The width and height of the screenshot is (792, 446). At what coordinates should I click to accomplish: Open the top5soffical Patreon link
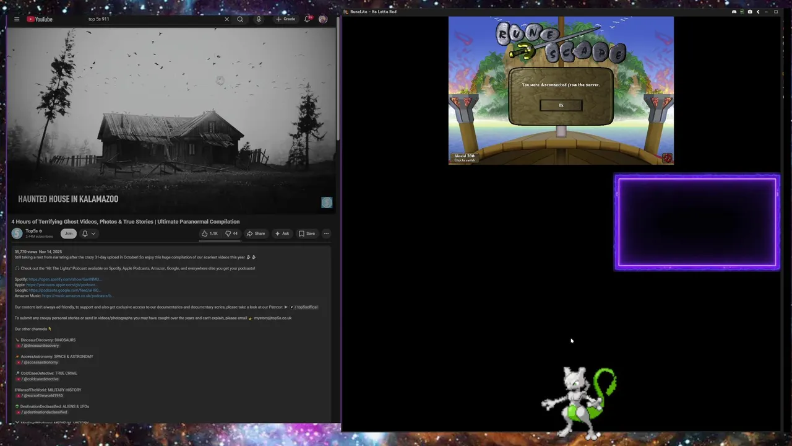click(x=304, y=307)
